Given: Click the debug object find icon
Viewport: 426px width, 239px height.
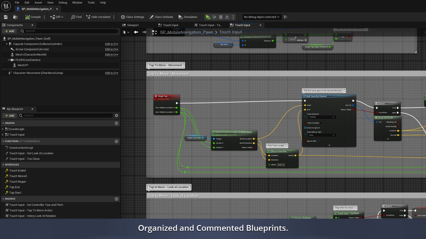Looking at the screenshot, I should click(x=285, y=17).
